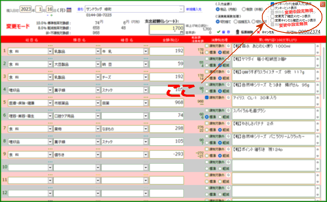Click the round button beside row 6 課税対象外

(x=228, y=110)
